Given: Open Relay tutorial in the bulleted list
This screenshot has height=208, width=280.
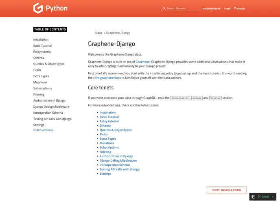Looking at the screenshot, I should [x=109, y=121].
